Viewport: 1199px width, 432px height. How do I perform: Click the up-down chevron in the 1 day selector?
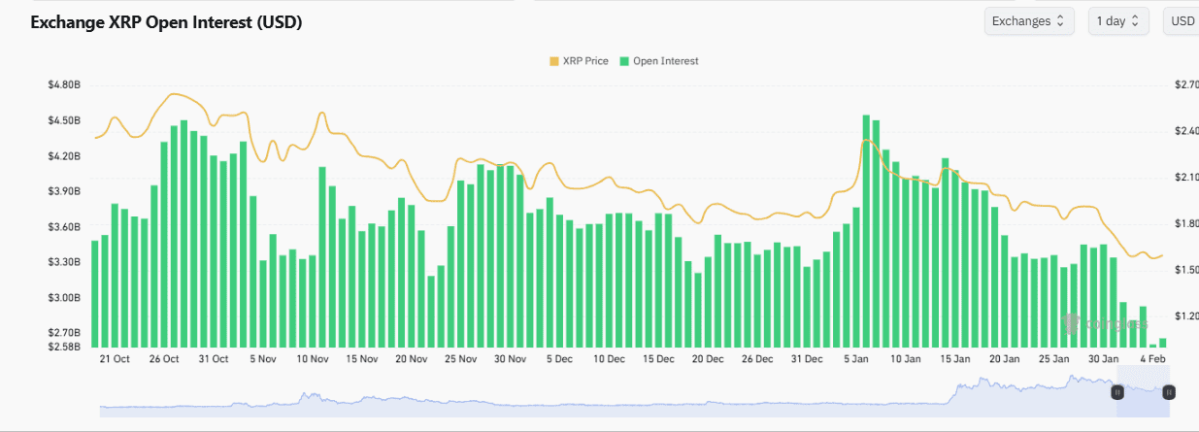1136,20
